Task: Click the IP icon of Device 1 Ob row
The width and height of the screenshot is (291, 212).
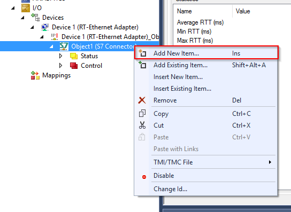Action: 55,37
